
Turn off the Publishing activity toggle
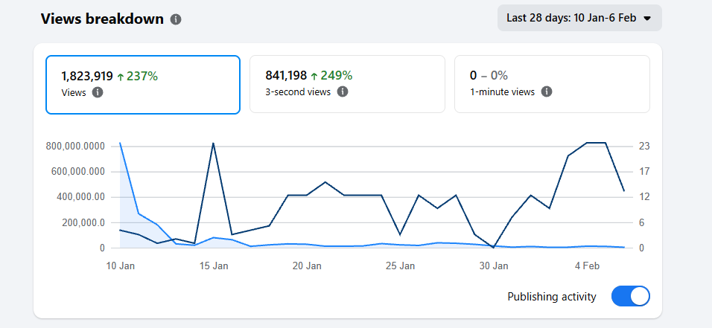point(630,297)
